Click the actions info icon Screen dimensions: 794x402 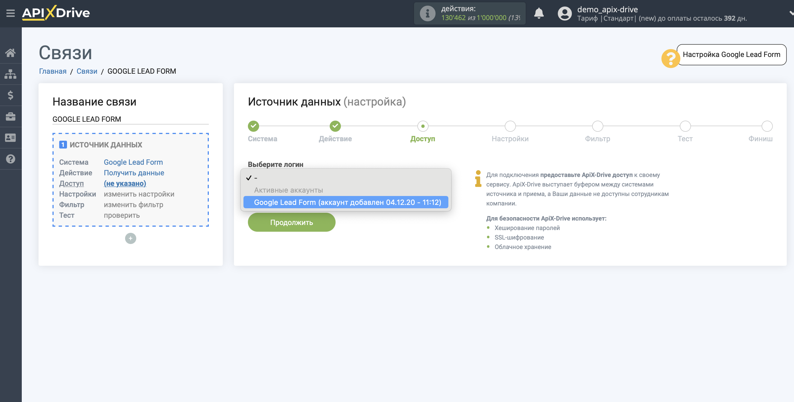point(427,13)
